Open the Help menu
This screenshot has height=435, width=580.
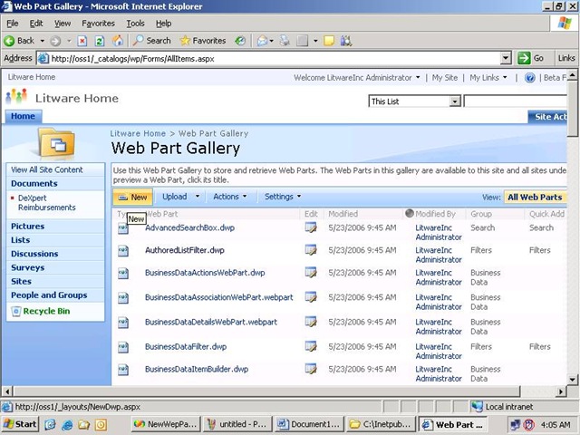tap(163, 24)
